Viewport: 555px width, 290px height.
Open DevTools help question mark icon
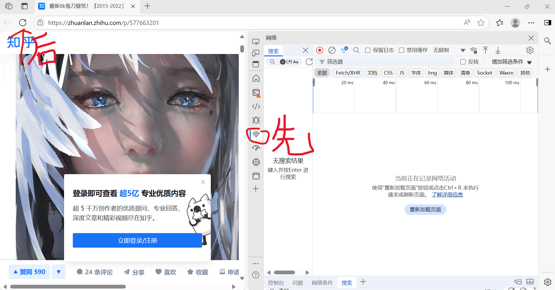pyautogui.click(x=256, y=275)
